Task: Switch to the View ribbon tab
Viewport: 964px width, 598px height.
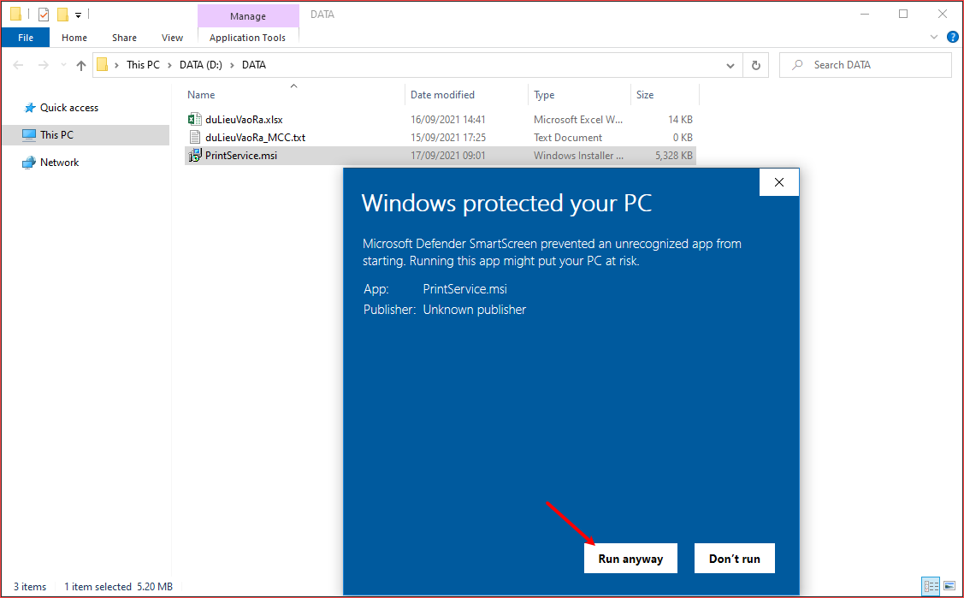Action: tap(172, 38)
